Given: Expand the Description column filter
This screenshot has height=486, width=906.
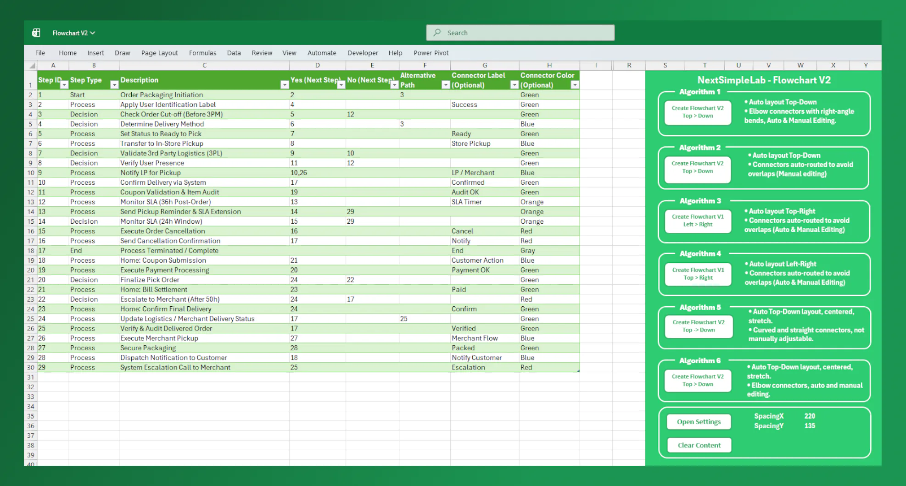Looking at the screenshot, I should coord(284,85).
